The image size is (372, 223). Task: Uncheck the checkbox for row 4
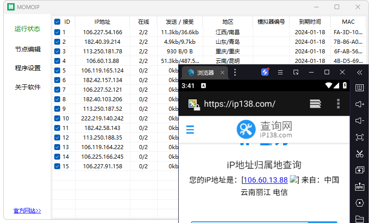coord(57,61)
